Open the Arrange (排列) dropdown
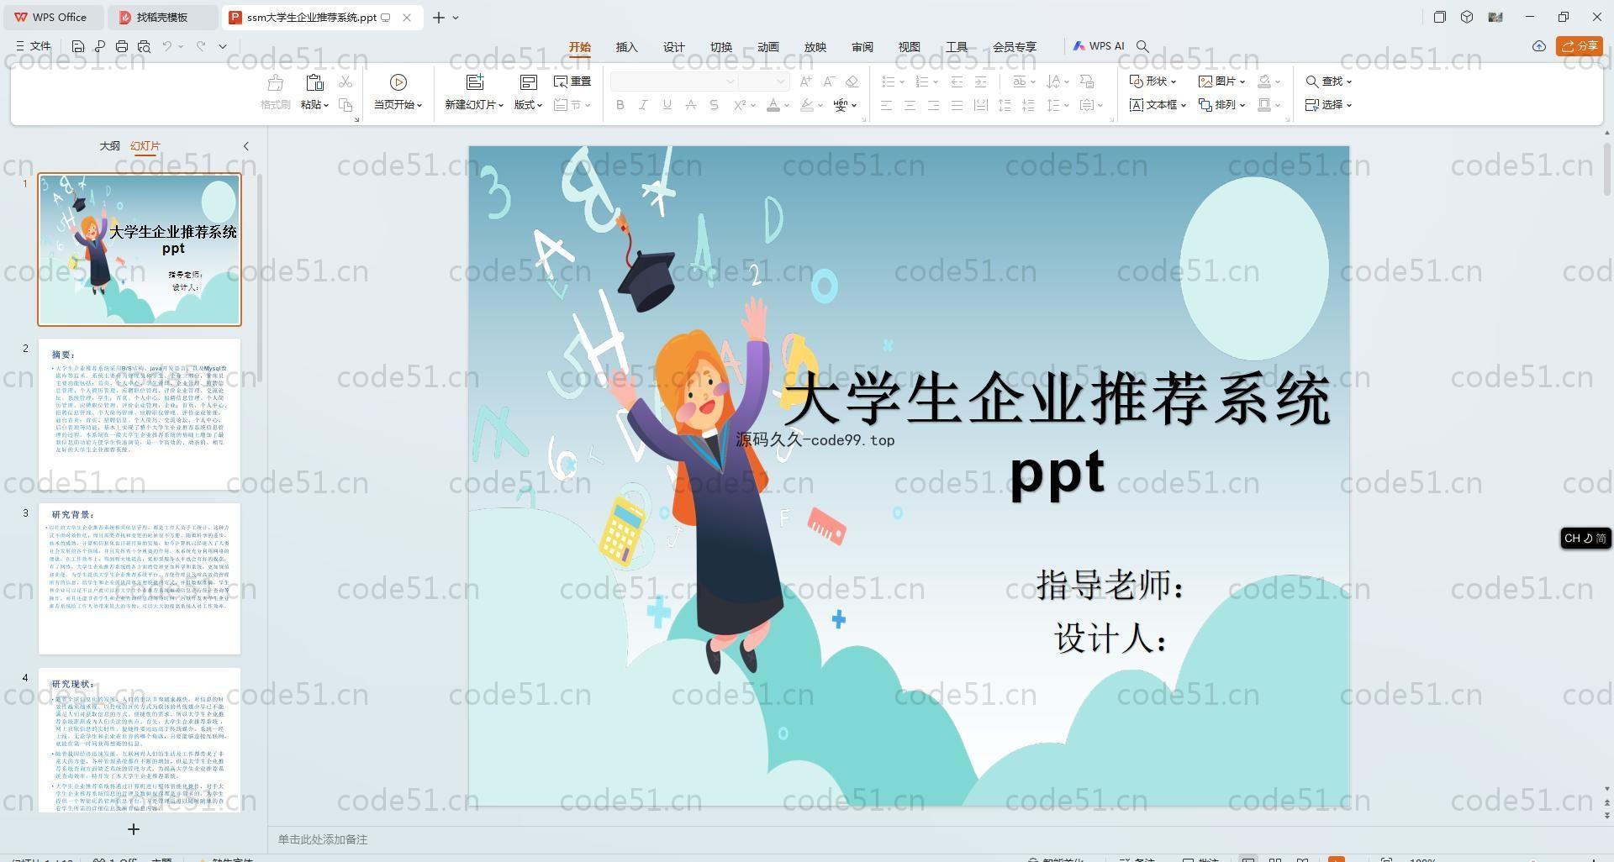This screenshot has width=1614, height=862. [1222, 105]
